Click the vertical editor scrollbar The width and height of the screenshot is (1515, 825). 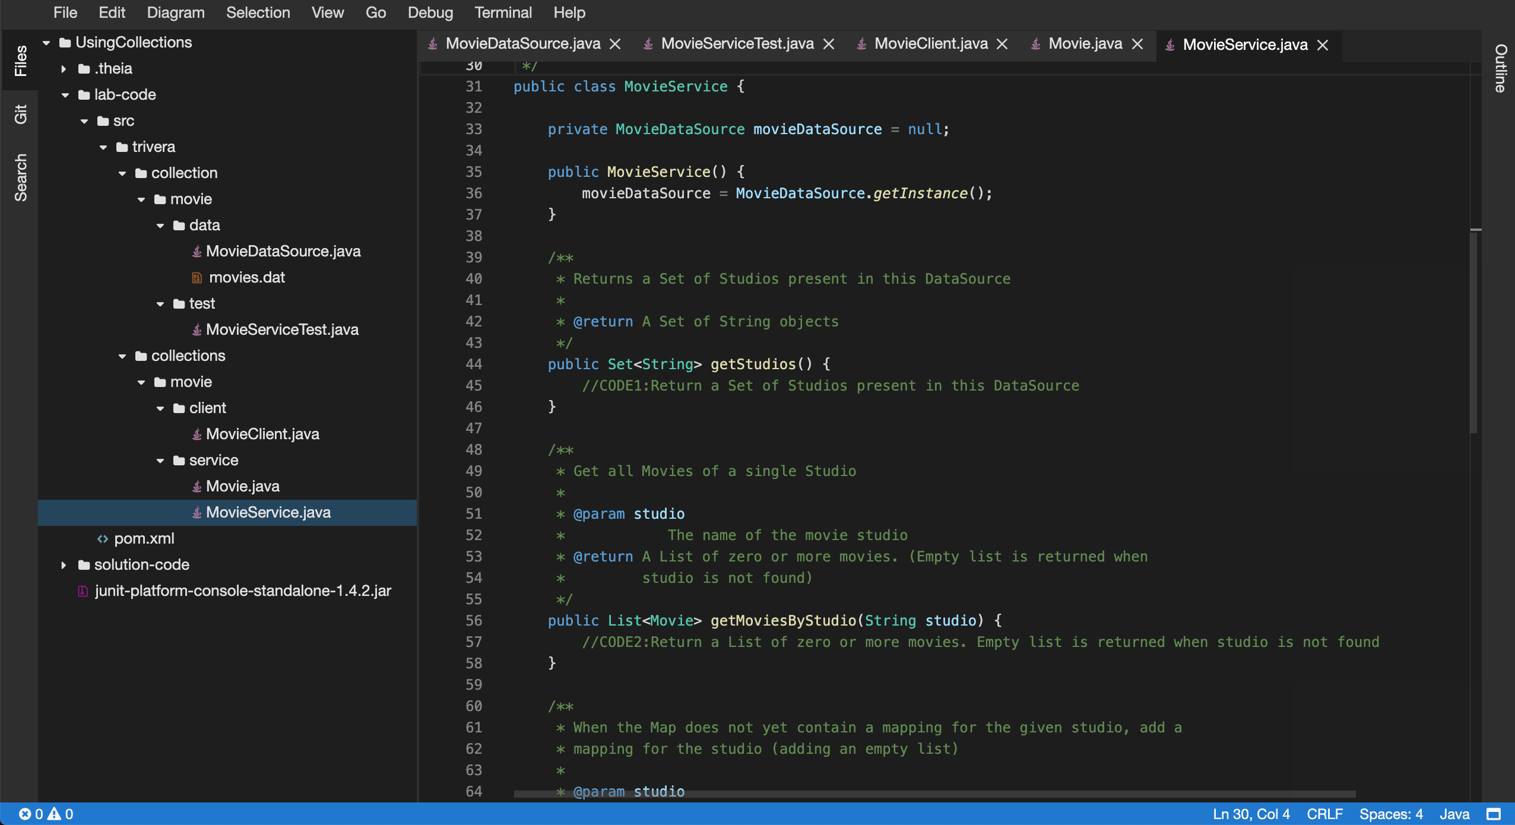click(1474, 331)
